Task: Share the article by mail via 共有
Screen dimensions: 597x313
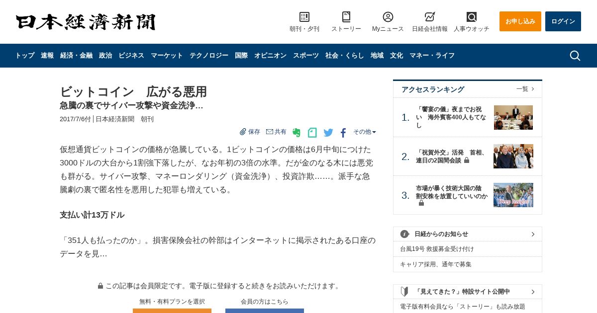Action: point(276,132)
